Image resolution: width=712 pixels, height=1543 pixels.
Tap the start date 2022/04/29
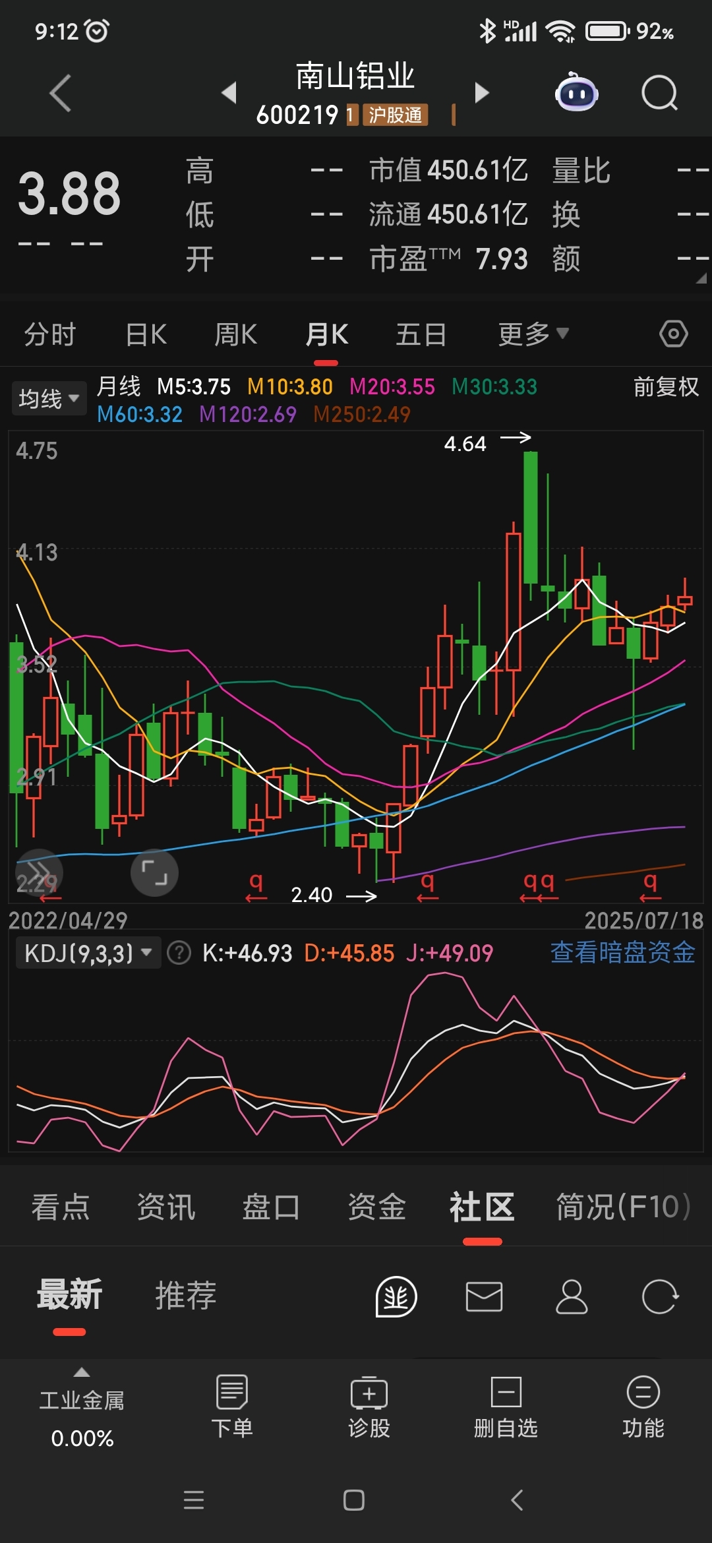[x=68, y=921]
